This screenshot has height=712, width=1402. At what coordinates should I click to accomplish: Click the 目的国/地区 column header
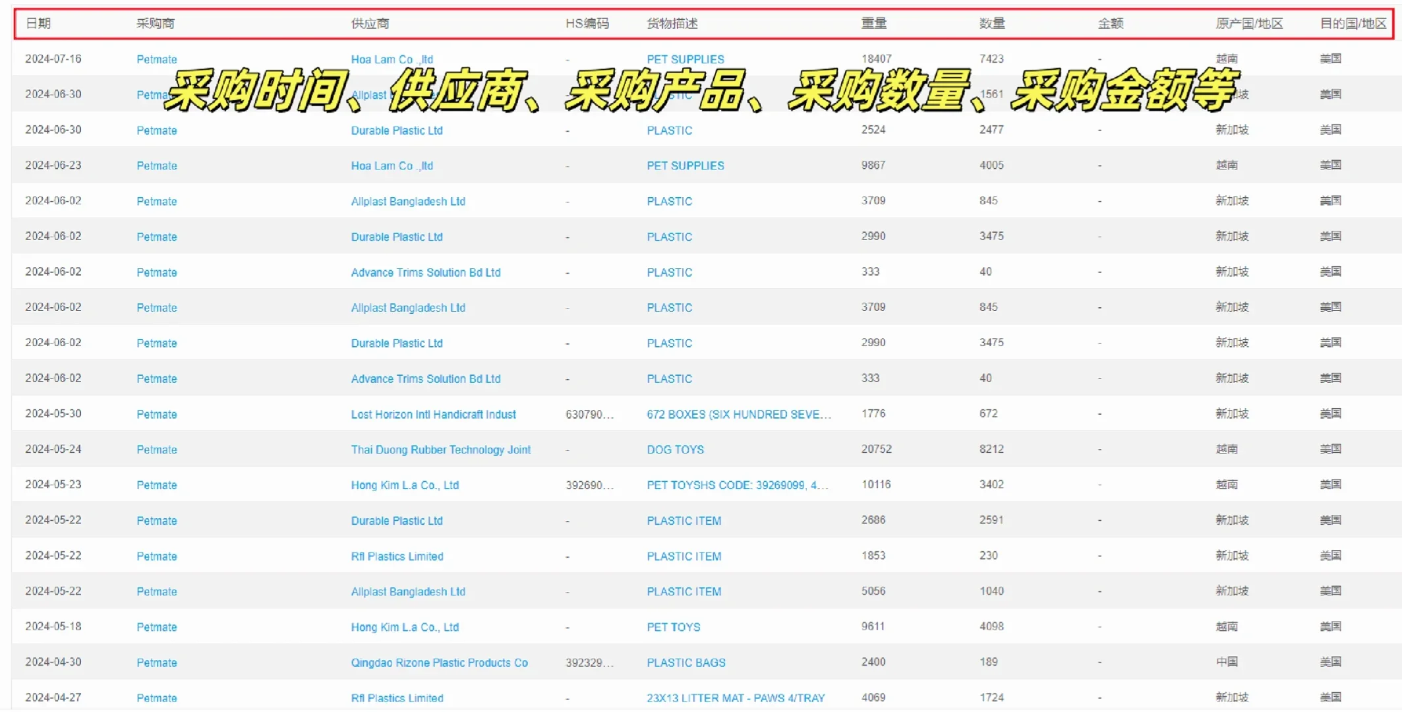click(1353, 24)
